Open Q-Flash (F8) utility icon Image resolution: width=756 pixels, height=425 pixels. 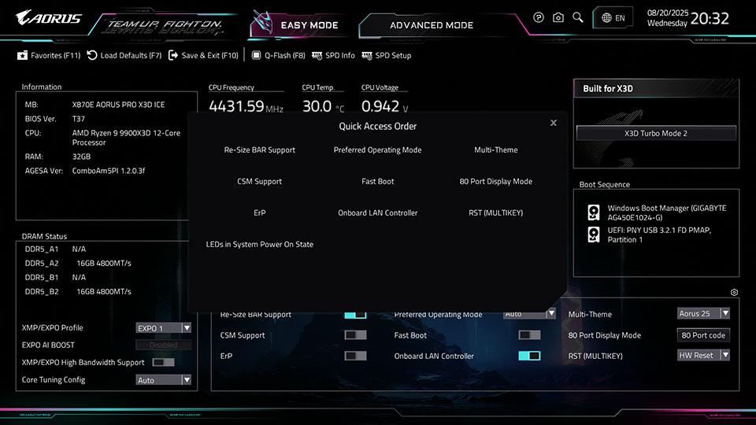click(257, 56)
